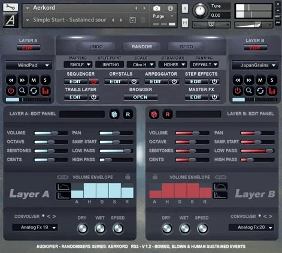Mute Layer A with M button

click(34, 80)
